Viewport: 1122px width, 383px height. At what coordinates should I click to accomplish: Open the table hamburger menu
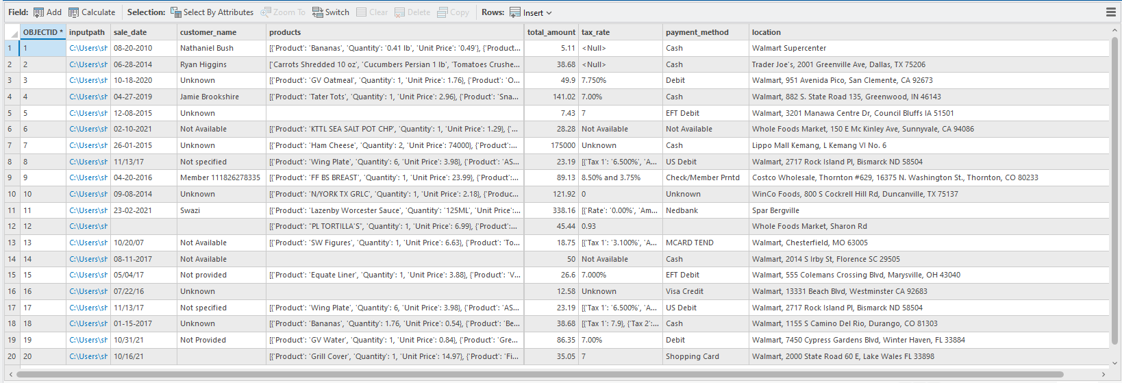click(1110, 12)
